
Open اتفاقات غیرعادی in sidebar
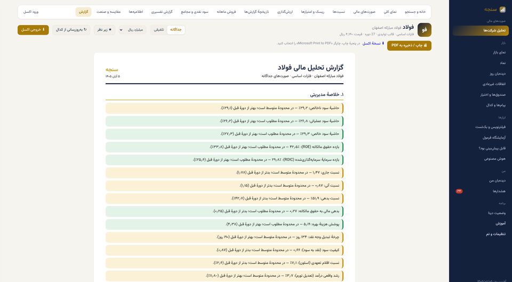coord(481,84)
